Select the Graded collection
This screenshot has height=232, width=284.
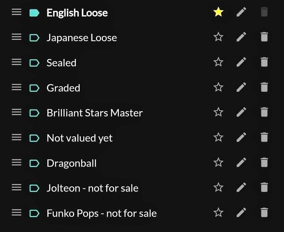click(63, 88)
